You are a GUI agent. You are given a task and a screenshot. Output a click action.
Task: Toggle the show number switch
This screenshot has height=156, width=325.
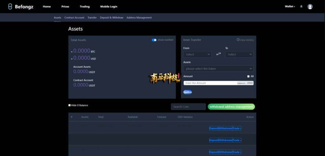point(154,40)
